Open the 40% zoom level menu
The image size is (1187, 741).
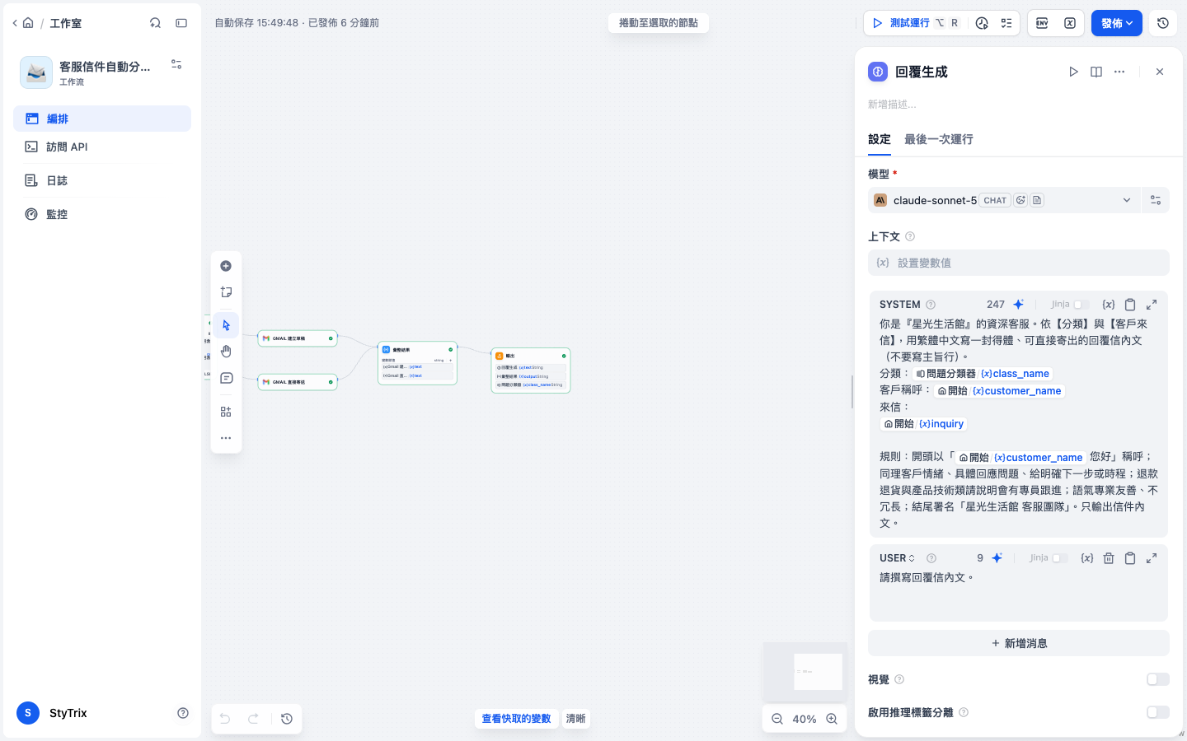coord(805,719)
